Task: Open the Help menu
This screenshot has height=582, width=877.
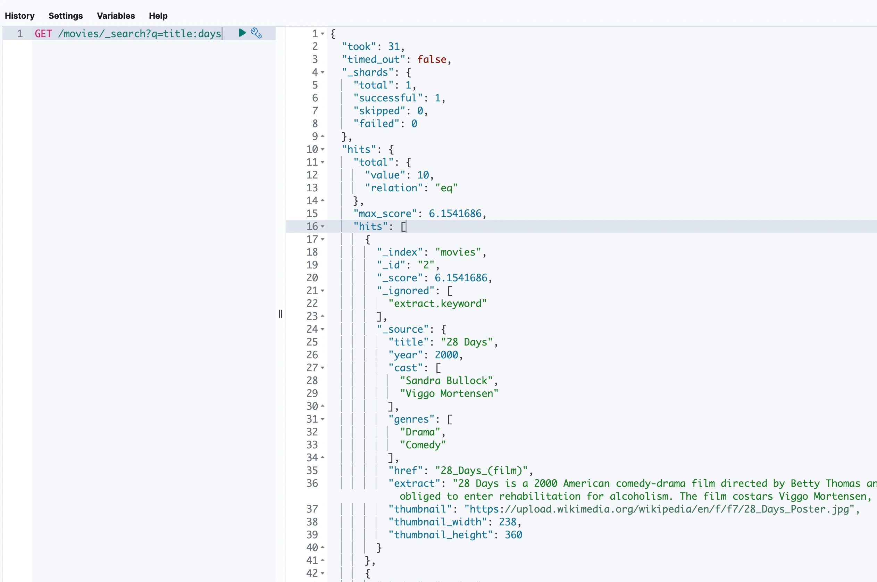Action: [158, 16]
